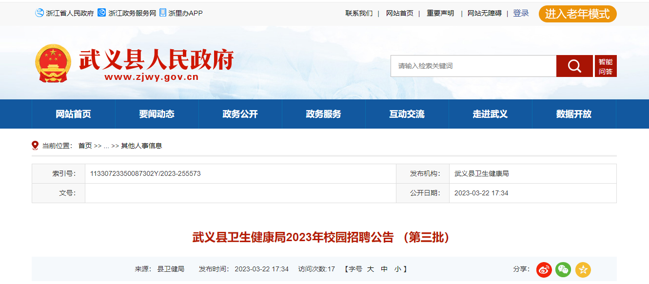Viewport: 649px width, 284px height.
Task: Open the 浙江省人民政府 link icon
Action: tap(39, 13)
